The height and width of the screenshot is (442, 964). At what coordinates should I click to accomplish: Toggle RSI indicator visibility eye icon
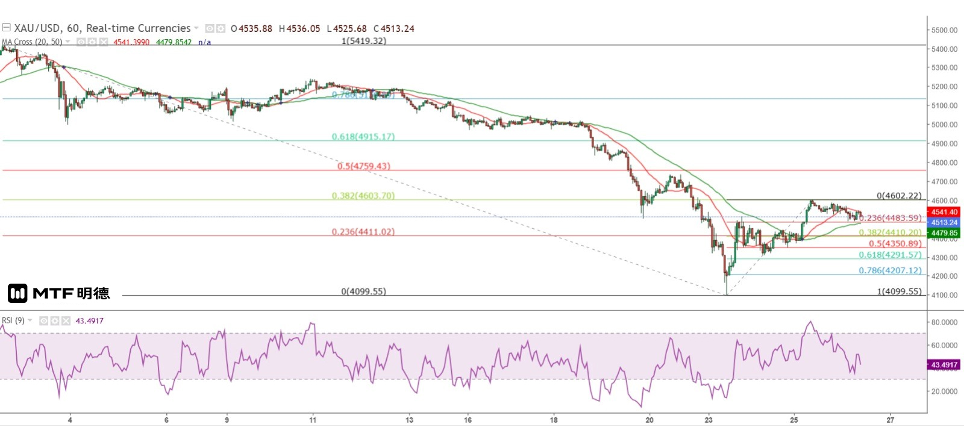[x=44, y=321]
